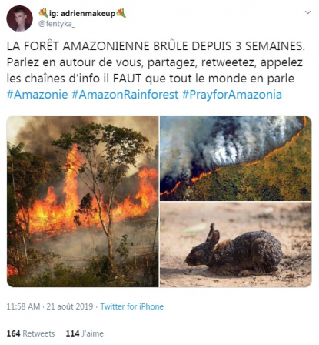Open the tweet options chevron menu
319x345 pixels.
pyautogui.click(x=307, y=12)
